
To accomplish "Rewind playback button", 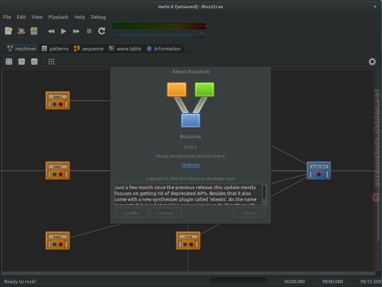I will tap(51, 31).
